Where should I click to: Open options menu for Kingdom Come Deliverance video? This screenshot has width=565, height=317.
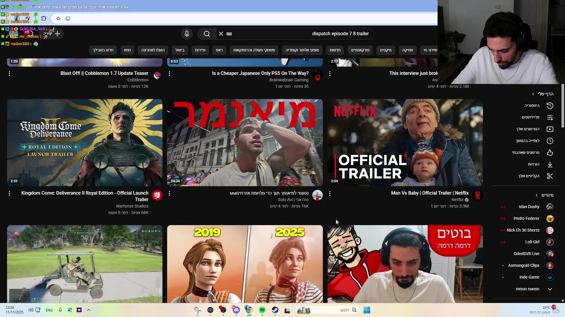click(9, 194)
